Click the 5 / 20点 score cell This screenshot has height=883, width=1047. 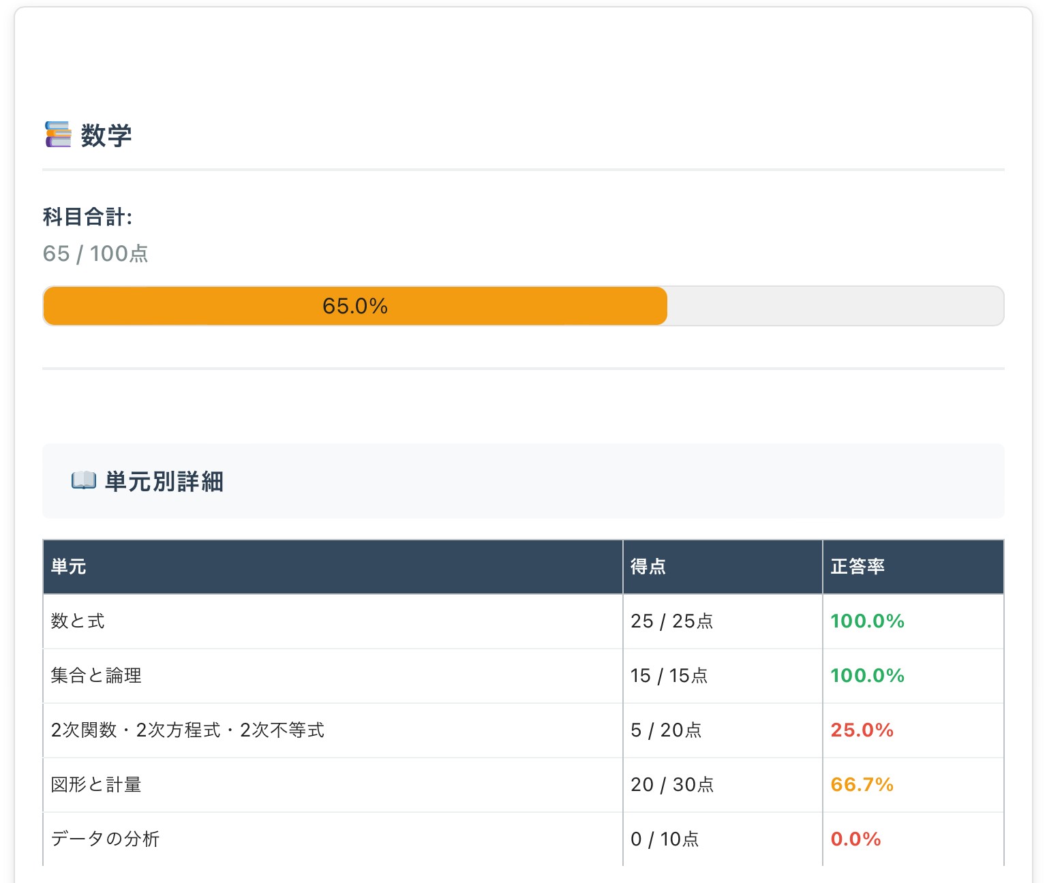coord(665,730)
